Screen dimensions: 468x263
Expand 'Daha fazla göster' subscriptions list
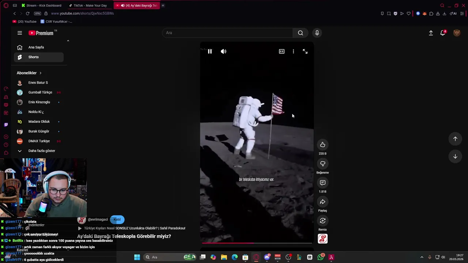39,151
